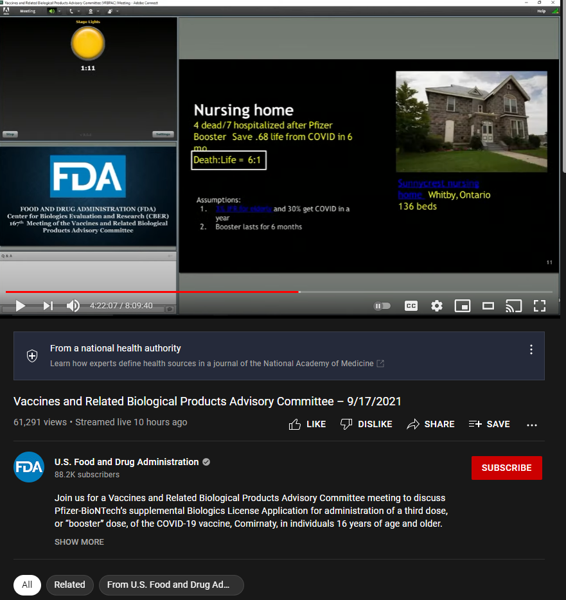Click the yellow stage light indicator

coord(87,43)
